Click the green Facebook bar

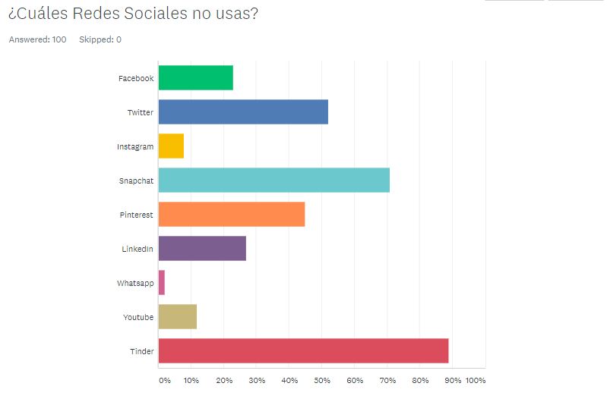tap(195, 78)
